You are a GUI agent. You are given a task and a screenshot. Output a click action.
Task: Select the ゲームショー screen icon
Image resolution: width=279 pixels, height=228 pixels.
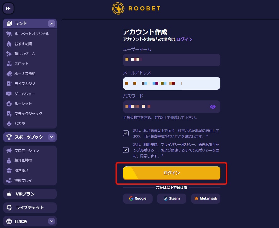(x=9, y=93)
